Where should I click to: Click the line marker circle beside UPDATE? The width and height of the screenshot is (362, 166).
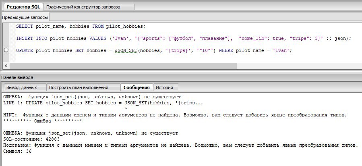pyautogui.click(x=6, y=50)
